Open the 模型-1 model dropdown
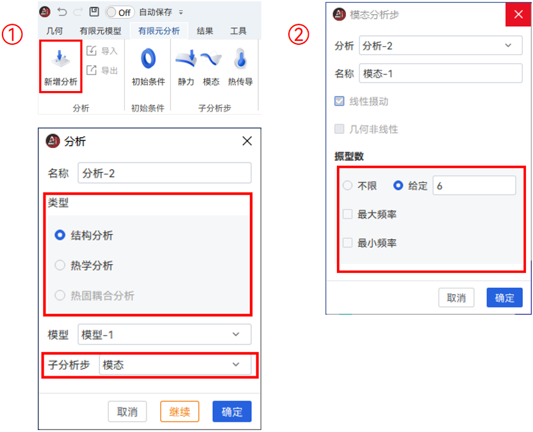The image size is (533, 432). tap(164, 334)
